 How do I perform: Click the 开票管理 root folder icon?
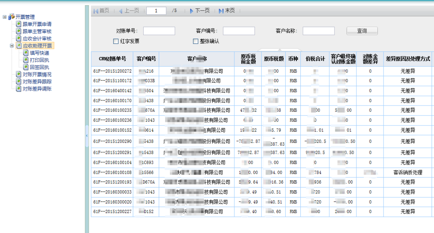[12, 17]
